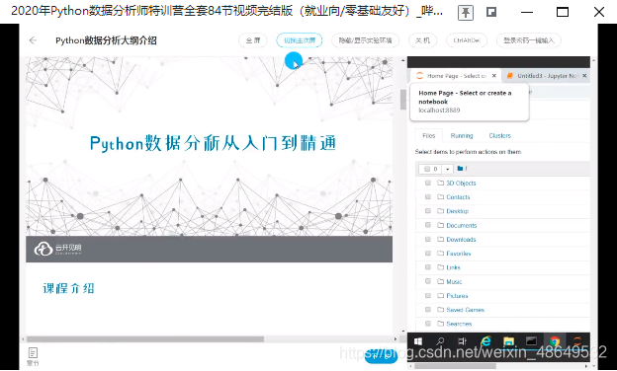Click the slide scrollbar up arrow

tap(403, 60)
